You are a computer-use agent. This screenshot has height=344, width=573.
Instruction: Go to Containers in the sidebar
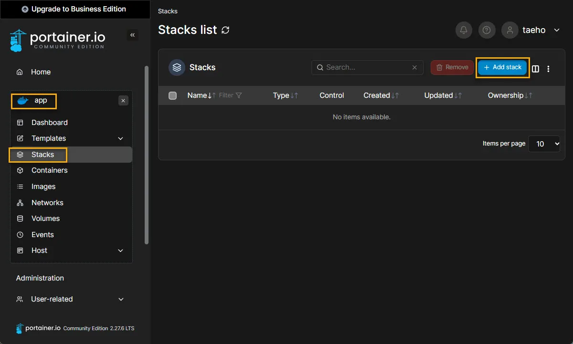(x=49, y=170)
